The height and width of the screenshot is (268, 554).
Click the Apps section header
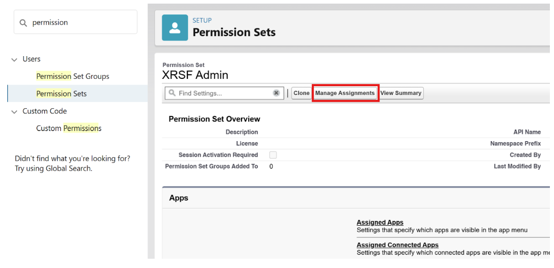[x=179, y=198]
